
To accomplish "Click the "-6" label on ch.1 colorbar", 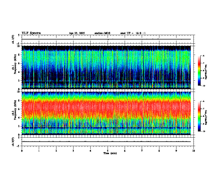I will pyautogui.click(x=203, y=56).
